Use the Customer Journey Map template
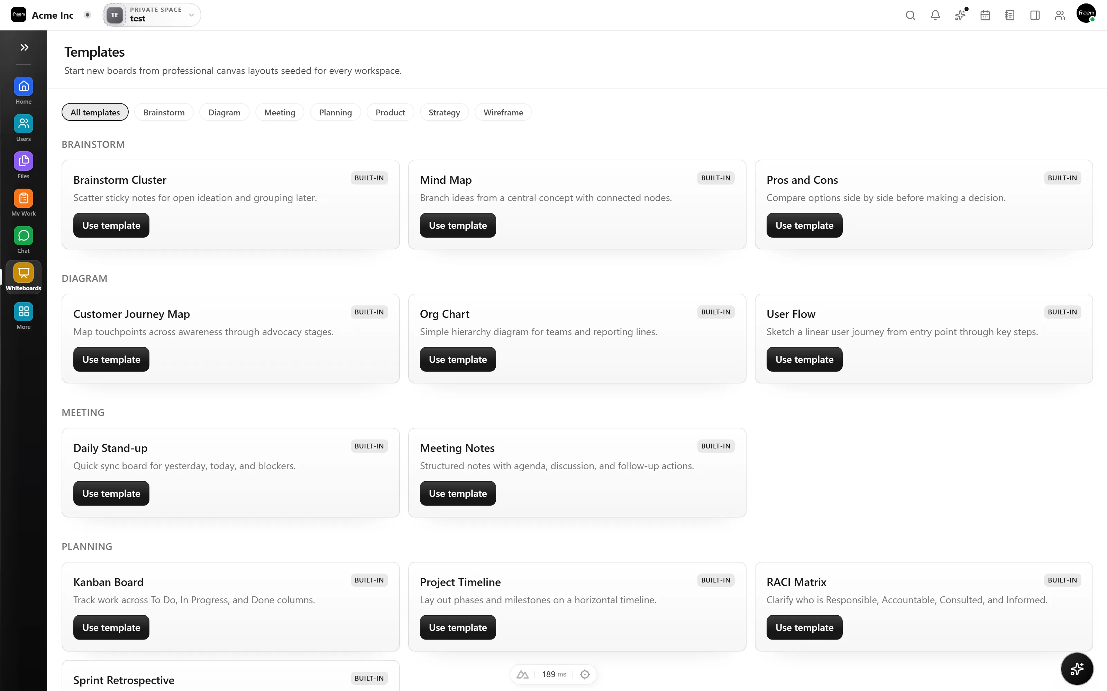 [x=111, y=359]
